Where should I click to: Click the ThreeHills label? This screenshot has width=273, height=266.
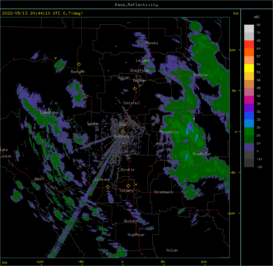coord(169,132)
